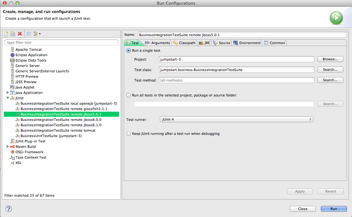This screenshot has width=352, height=217.
Task: Open the JRE tab
Action: click(x=204, y=43)
